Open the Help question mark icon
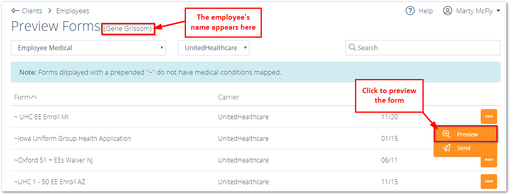Screen dimensions: 510x195 click(410, 11)
